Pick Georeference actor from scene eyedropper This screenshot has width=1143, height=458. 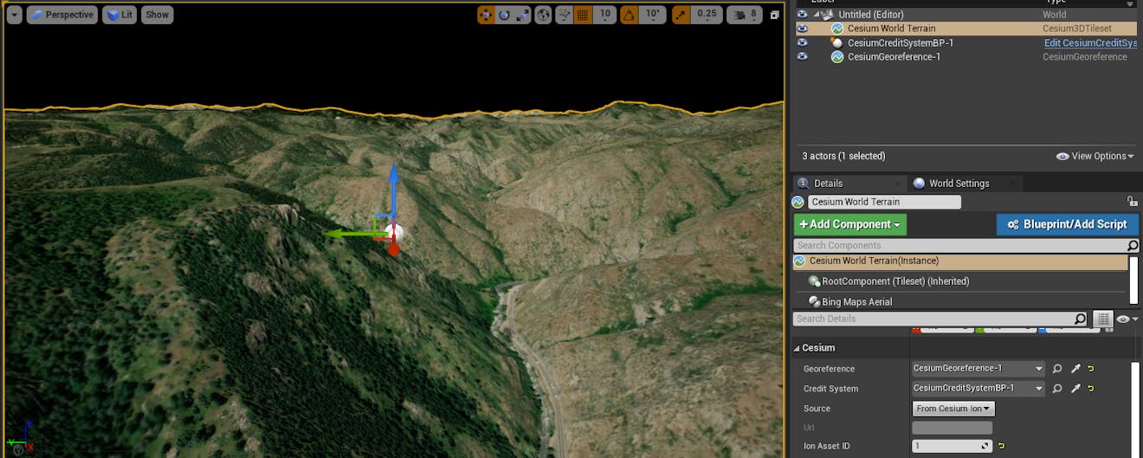pyautogui.click(x=1075, y=368)
